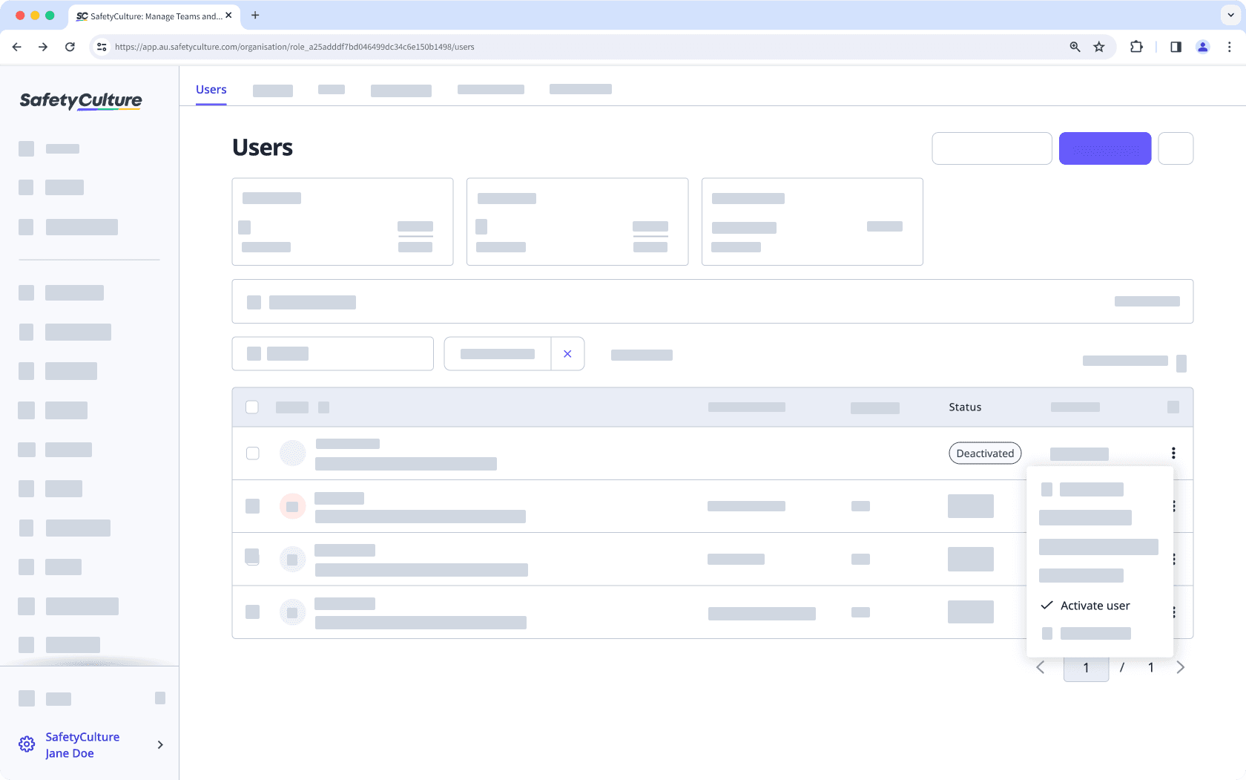
Task: Click the primary blue action button
Action: pos(1104,148)
